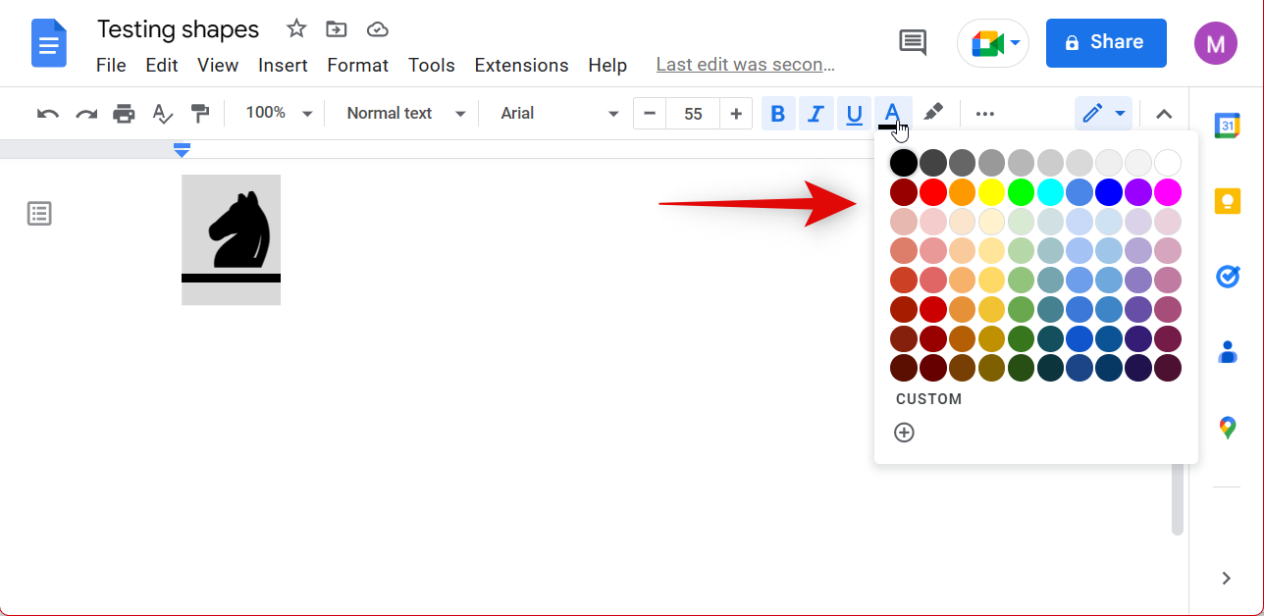Pick the orange color swatch
Image resolution: width=1264 pixels, height=616 pixels.
click(x=963, y=192)
